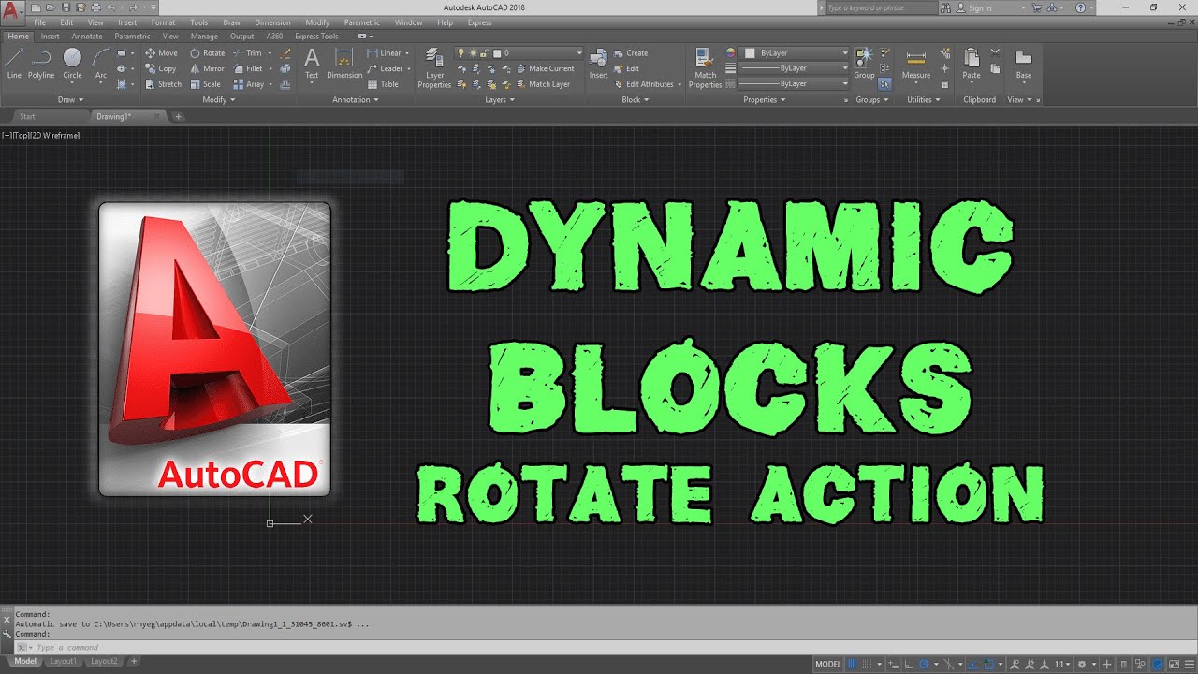Toggle ortho mode in status bar

click(x=909, y=664)
